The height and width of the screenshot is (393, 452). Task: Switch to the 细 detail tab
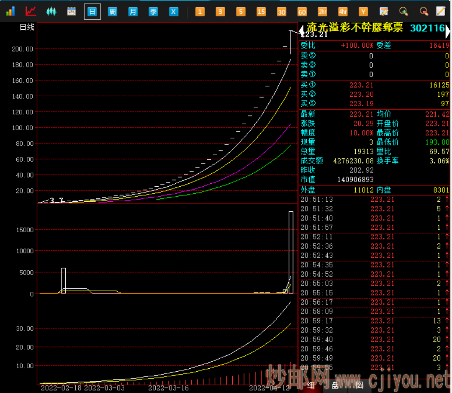[311, 385]
